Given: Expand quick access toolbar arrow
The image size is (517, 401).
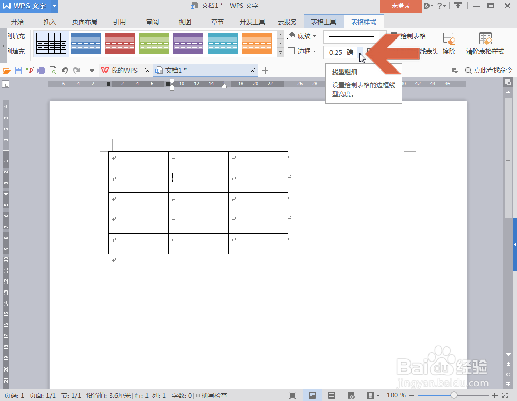Looking at the screenshot, I should [x=92, y=71].
